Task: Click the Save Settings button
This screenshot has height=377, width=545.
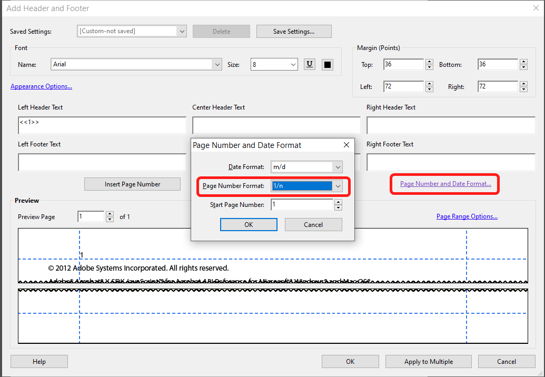Action: point(294,31)
